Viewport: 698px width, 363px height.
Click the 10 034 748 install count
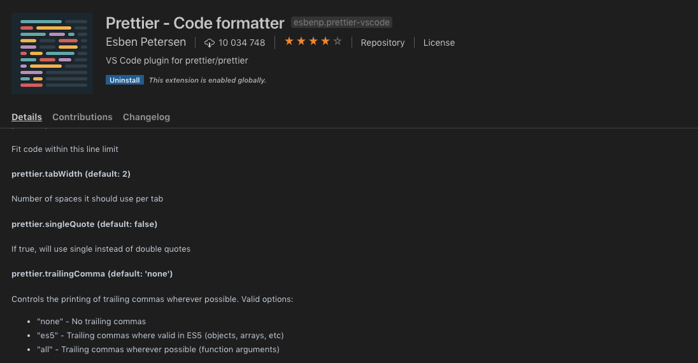click(x=242, y=43)
